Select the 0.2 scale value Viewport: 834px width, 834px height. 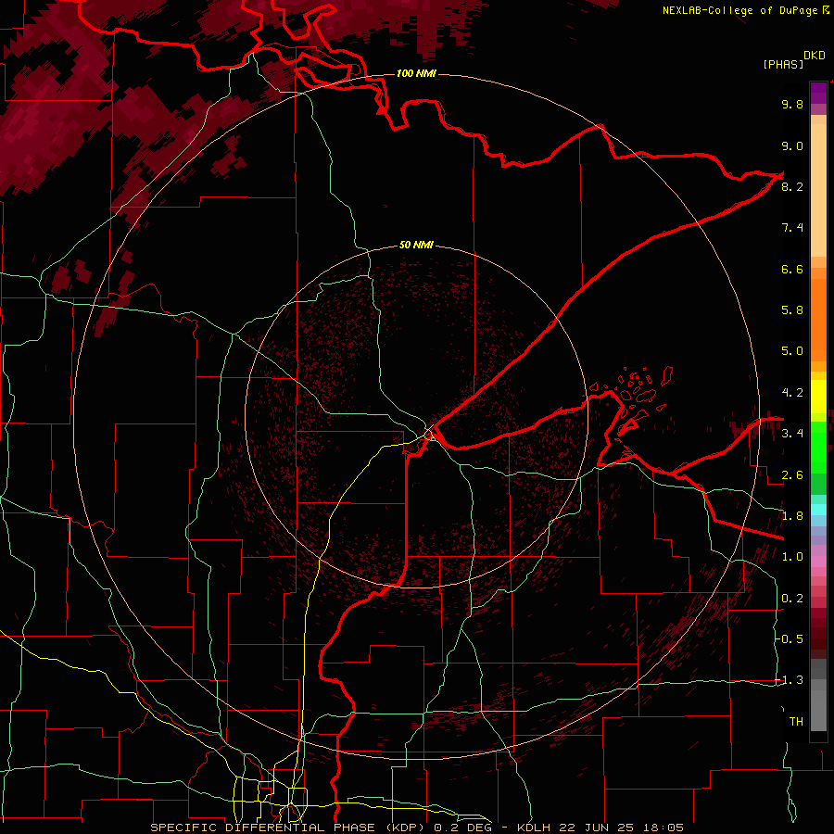pyautogui.click(x=792, y=599)
